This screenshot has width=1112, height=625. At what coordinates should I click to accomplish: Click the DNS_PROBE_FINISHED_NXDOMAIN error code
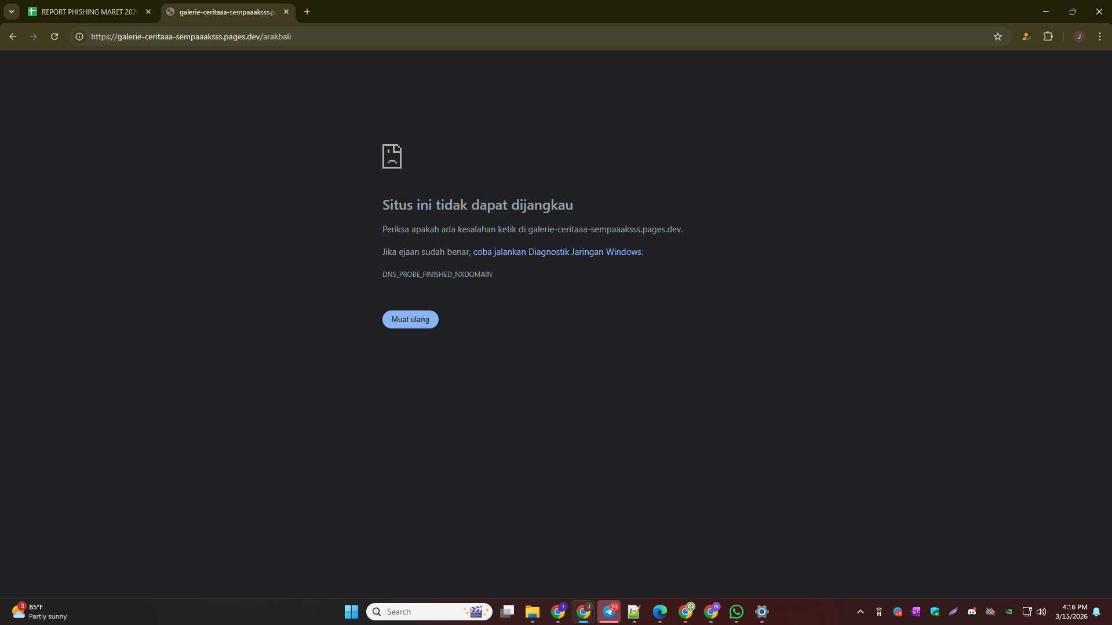click(437, 275)
